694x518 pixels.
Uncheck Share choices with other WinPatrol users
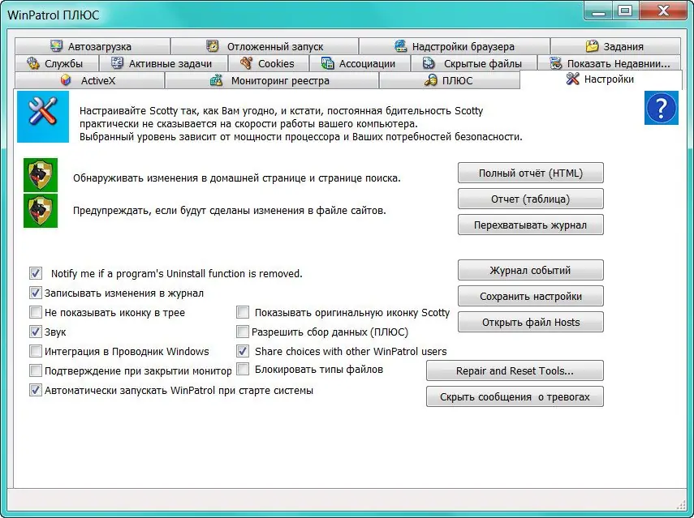243,351
